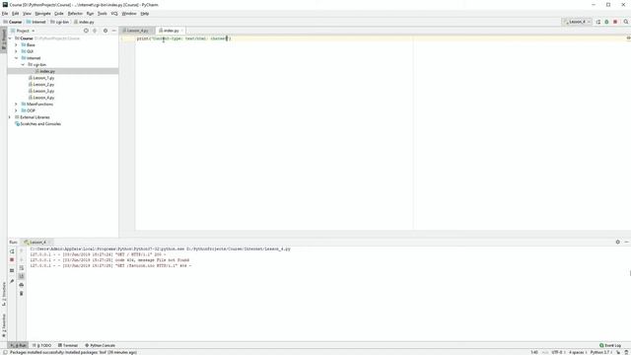
Task: Toggle scroll to end in Run console
Action: coord(22,276)
